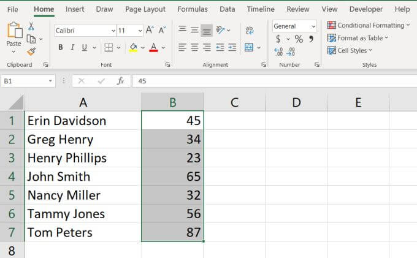
Task: Switch to the Page Layout tab
Action: click(145, 9)
